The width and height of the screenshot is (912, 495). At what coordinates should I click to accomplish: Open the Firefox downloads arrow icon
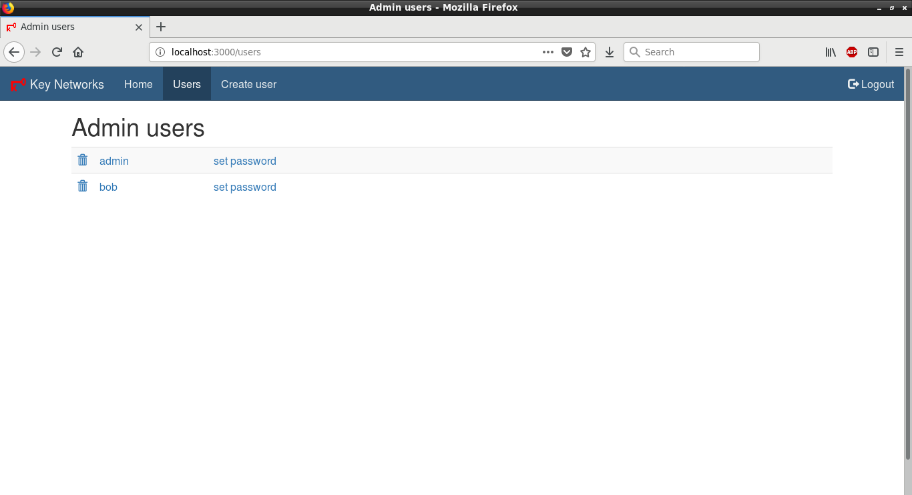tap(610, 52)
